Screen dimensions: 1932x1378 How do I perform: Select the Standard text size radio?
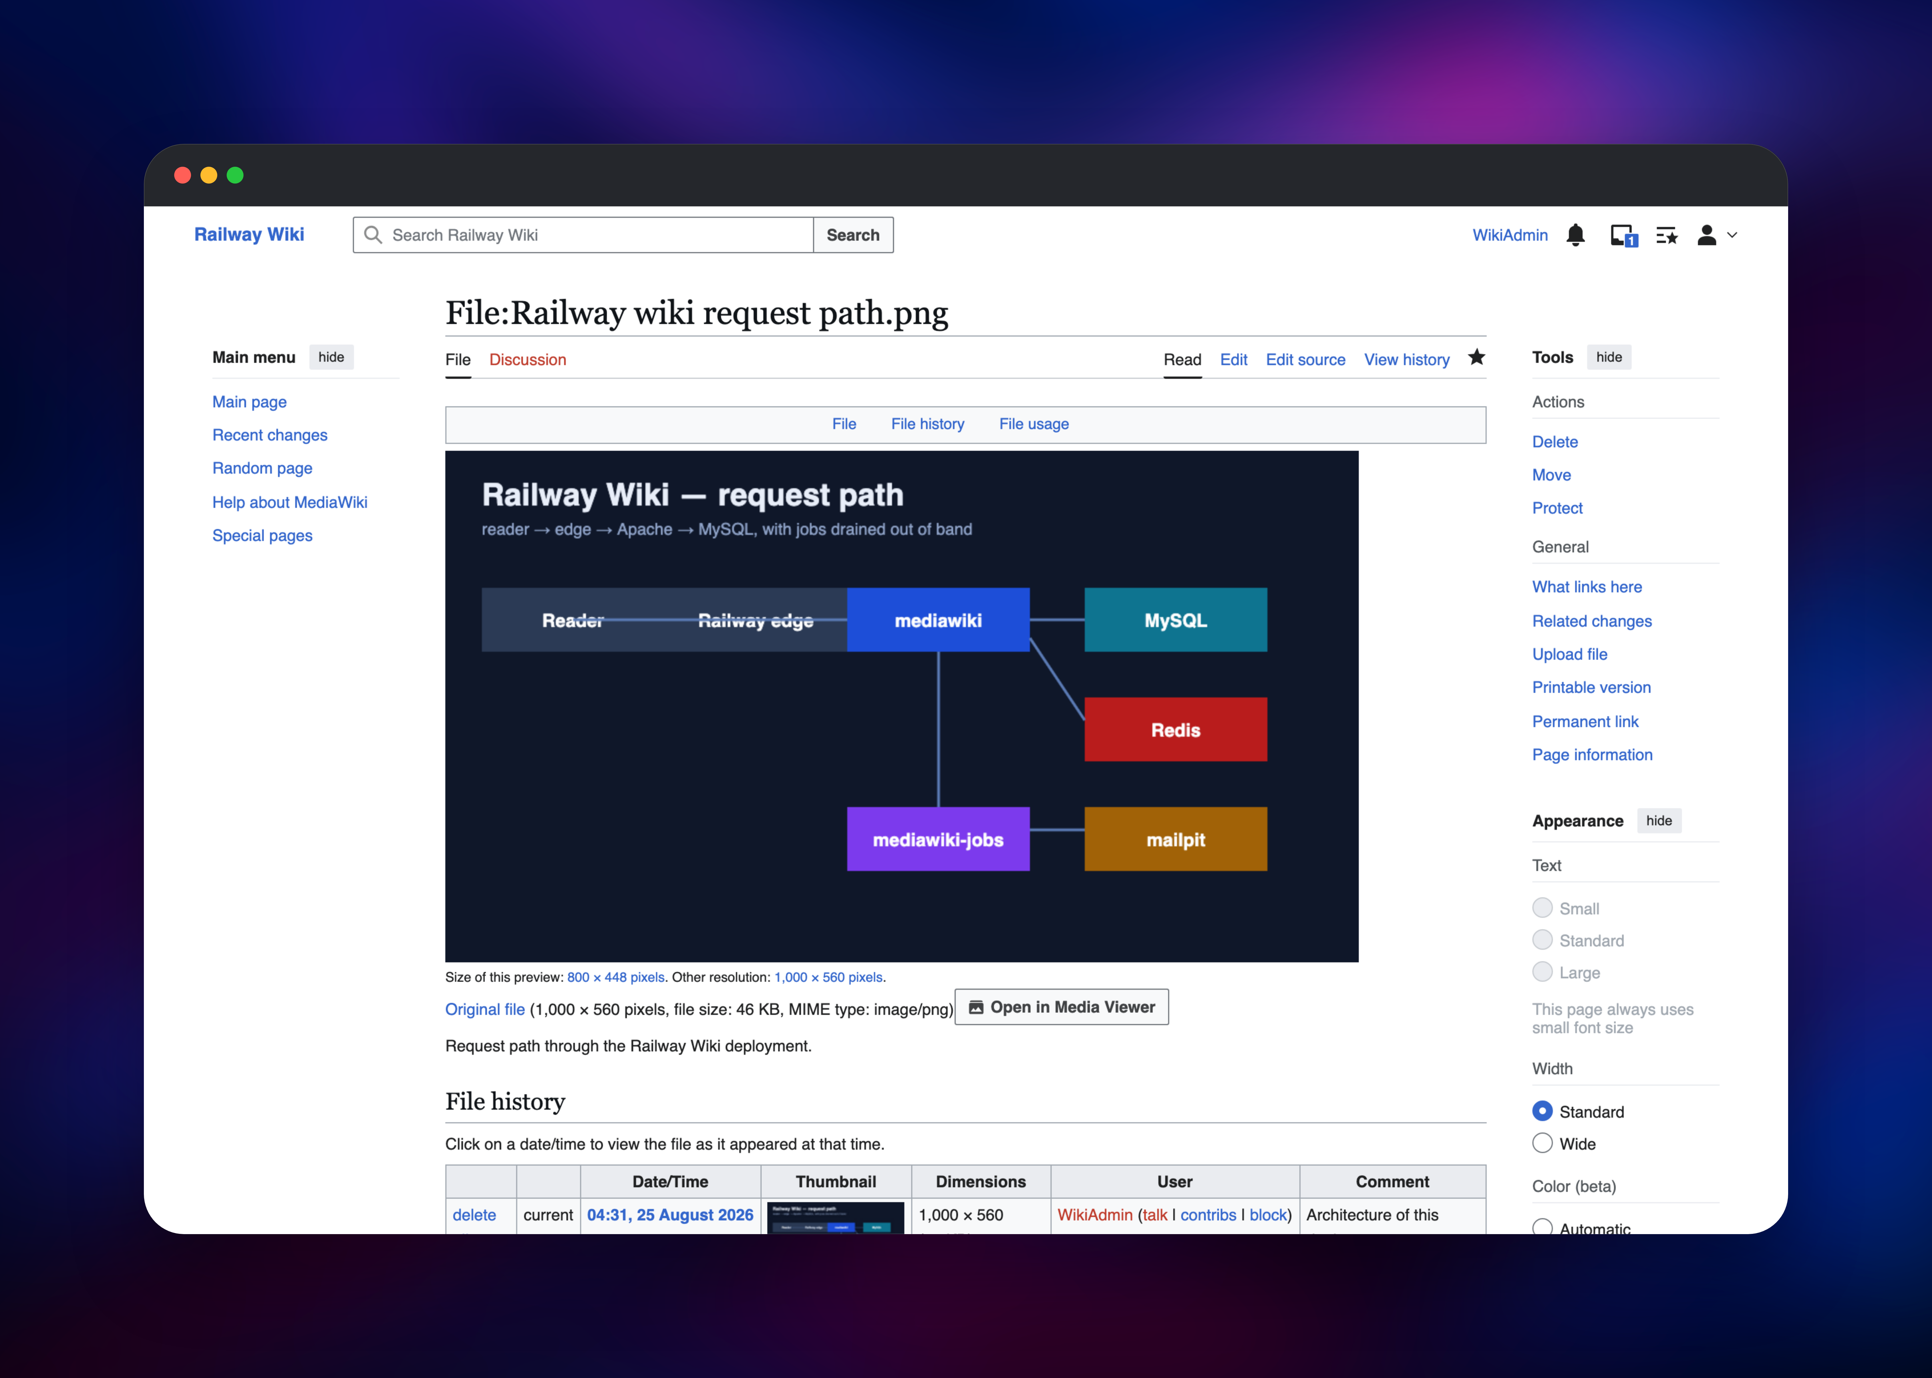click(x=1543, y=940)
